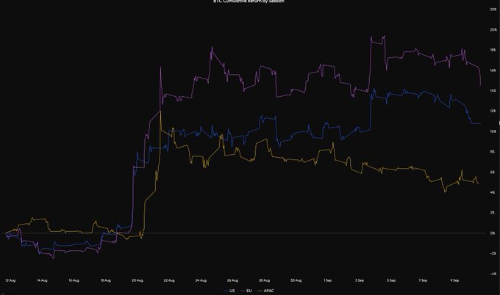The image size is (500, 295).
Task: Click the BTC Cumulative Return chart title
Action: [x=249, y=1]
